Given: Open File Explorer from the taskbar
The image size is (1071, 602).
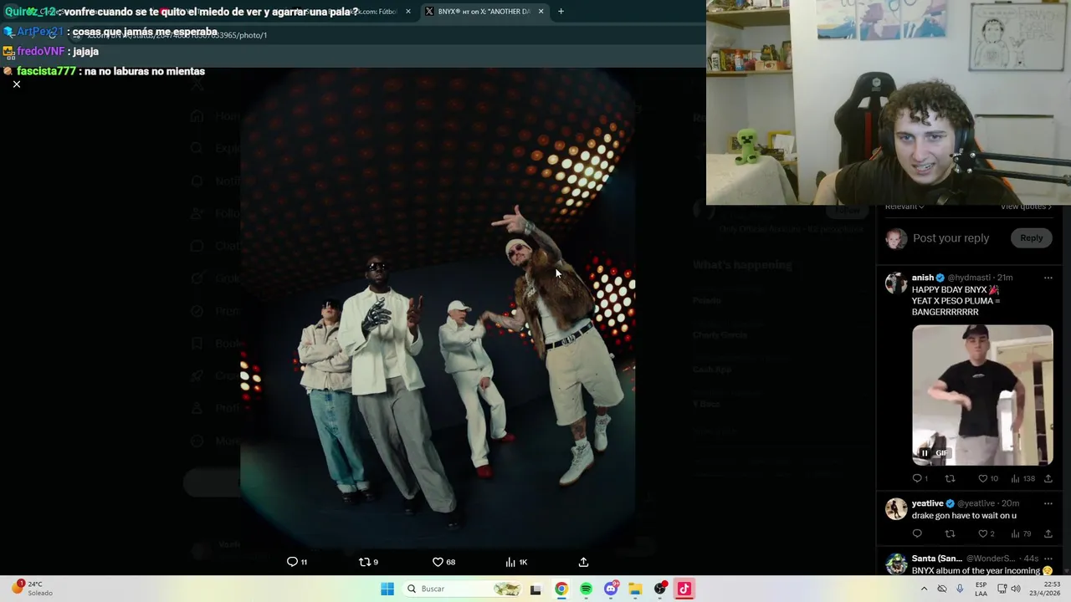Looking at the screenshot, I should pos(635,589).
